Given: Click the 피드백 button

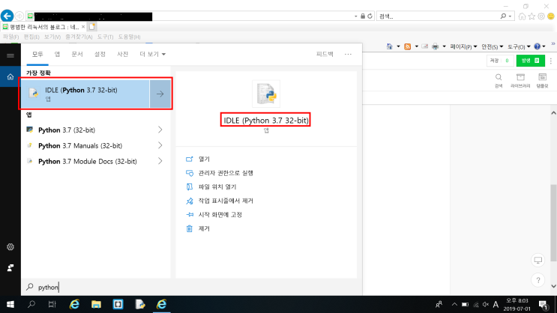Looking at the screenshot, I should (x=325, y=55).
